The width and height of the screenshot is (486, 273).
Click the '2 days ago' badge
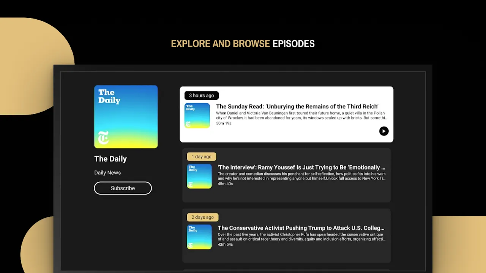pyautogui.click(x=203, y=217)
